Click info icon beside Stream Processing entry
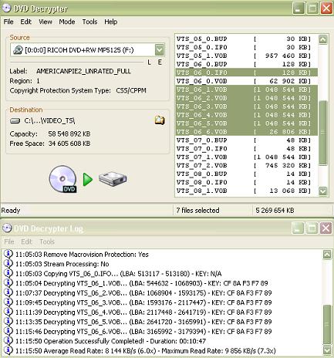This screenshot has height=358, width=334. point(8,263)
